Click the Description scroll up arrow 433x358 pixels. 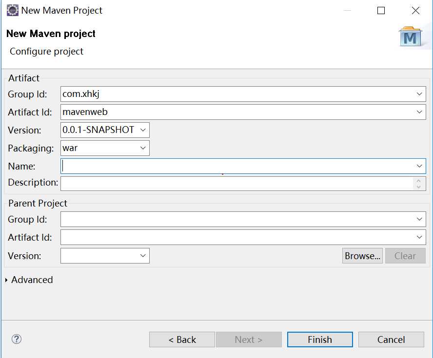pyautogui.click(x=419, y=181)
